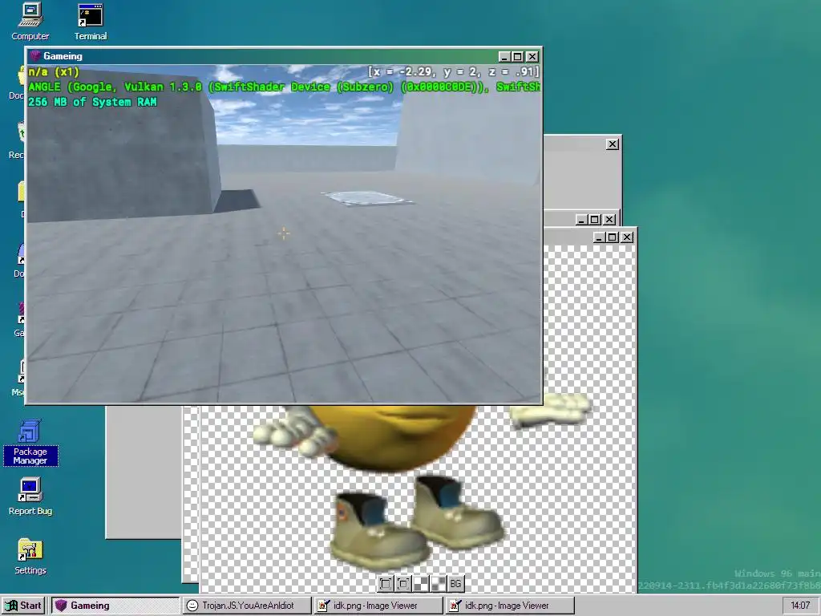The width and height of the screenshot is (821, 616).
Task: Click the 14:07 taskbar clock
Action: [800, 606]
